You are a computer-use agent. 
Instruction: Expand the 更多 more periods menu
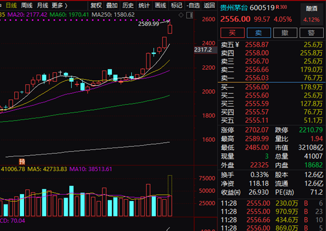coord(59,6)
